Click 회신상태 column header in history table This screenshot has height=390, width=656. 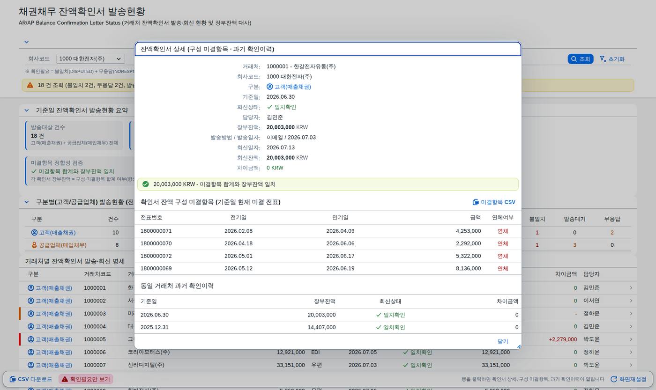click(x=390, y=302)
